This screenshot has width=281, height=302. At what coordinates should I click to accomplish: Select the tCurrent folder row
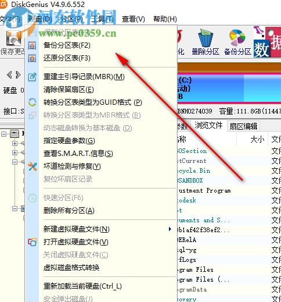pyautogui.click(x=229, y=161)
